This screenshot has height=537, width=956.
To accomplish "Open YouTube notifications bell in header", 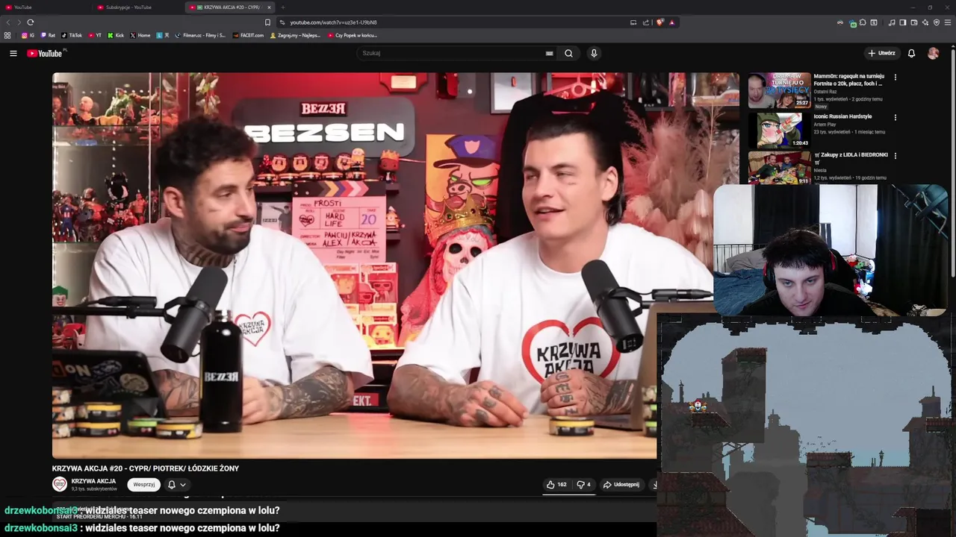I will pyautogui.click(x=911, y=53).
